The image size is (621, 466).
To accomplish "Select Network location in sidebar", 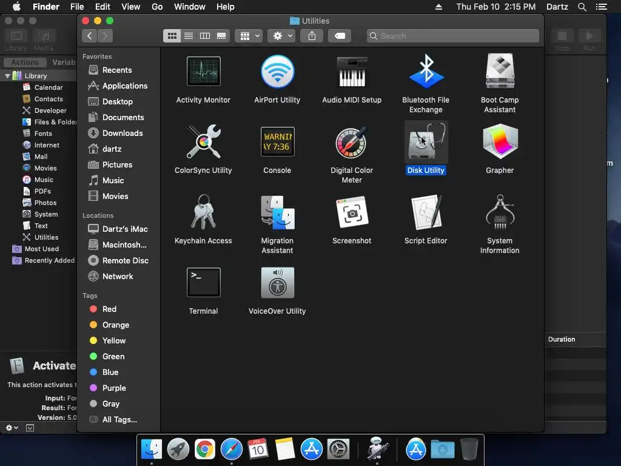I will click(x=110, y=277).
